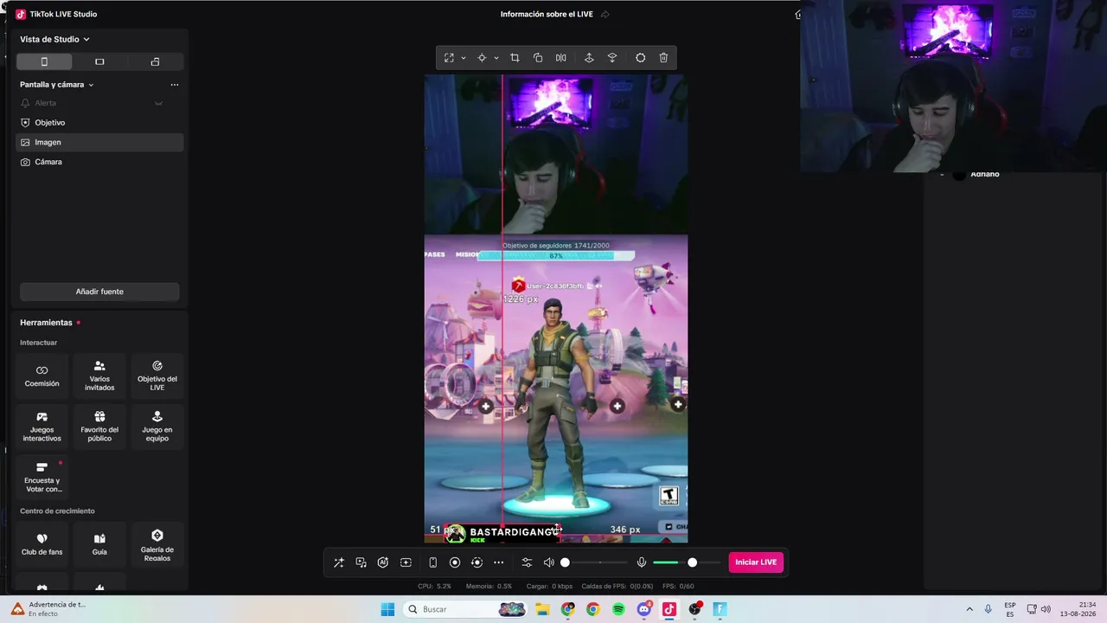
Task: Open source settings gear icon
Action: (640, 58)
